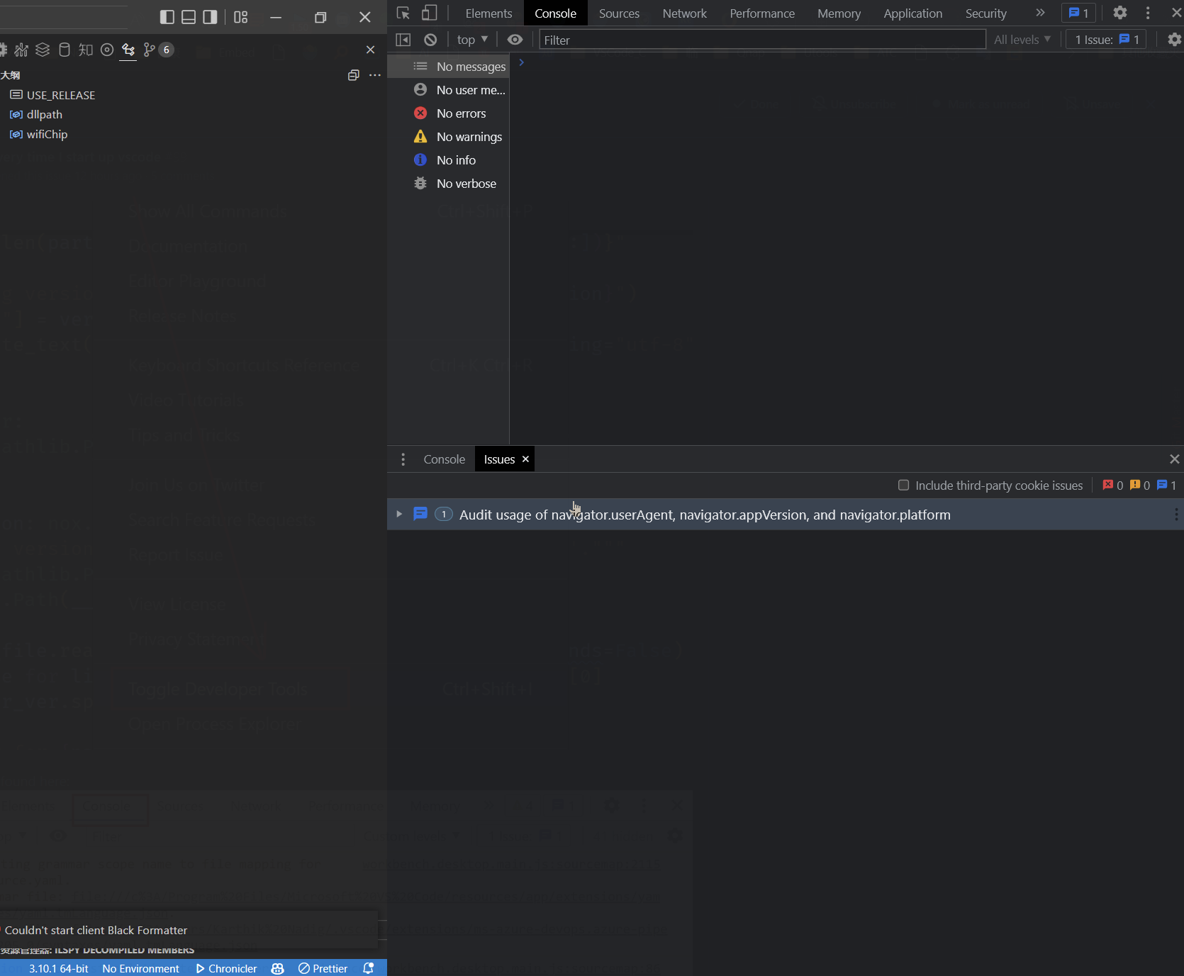This screenshot has height=976, width=1184.
Task: Toggle the device toolbar icon
Action: pos(430,13)
